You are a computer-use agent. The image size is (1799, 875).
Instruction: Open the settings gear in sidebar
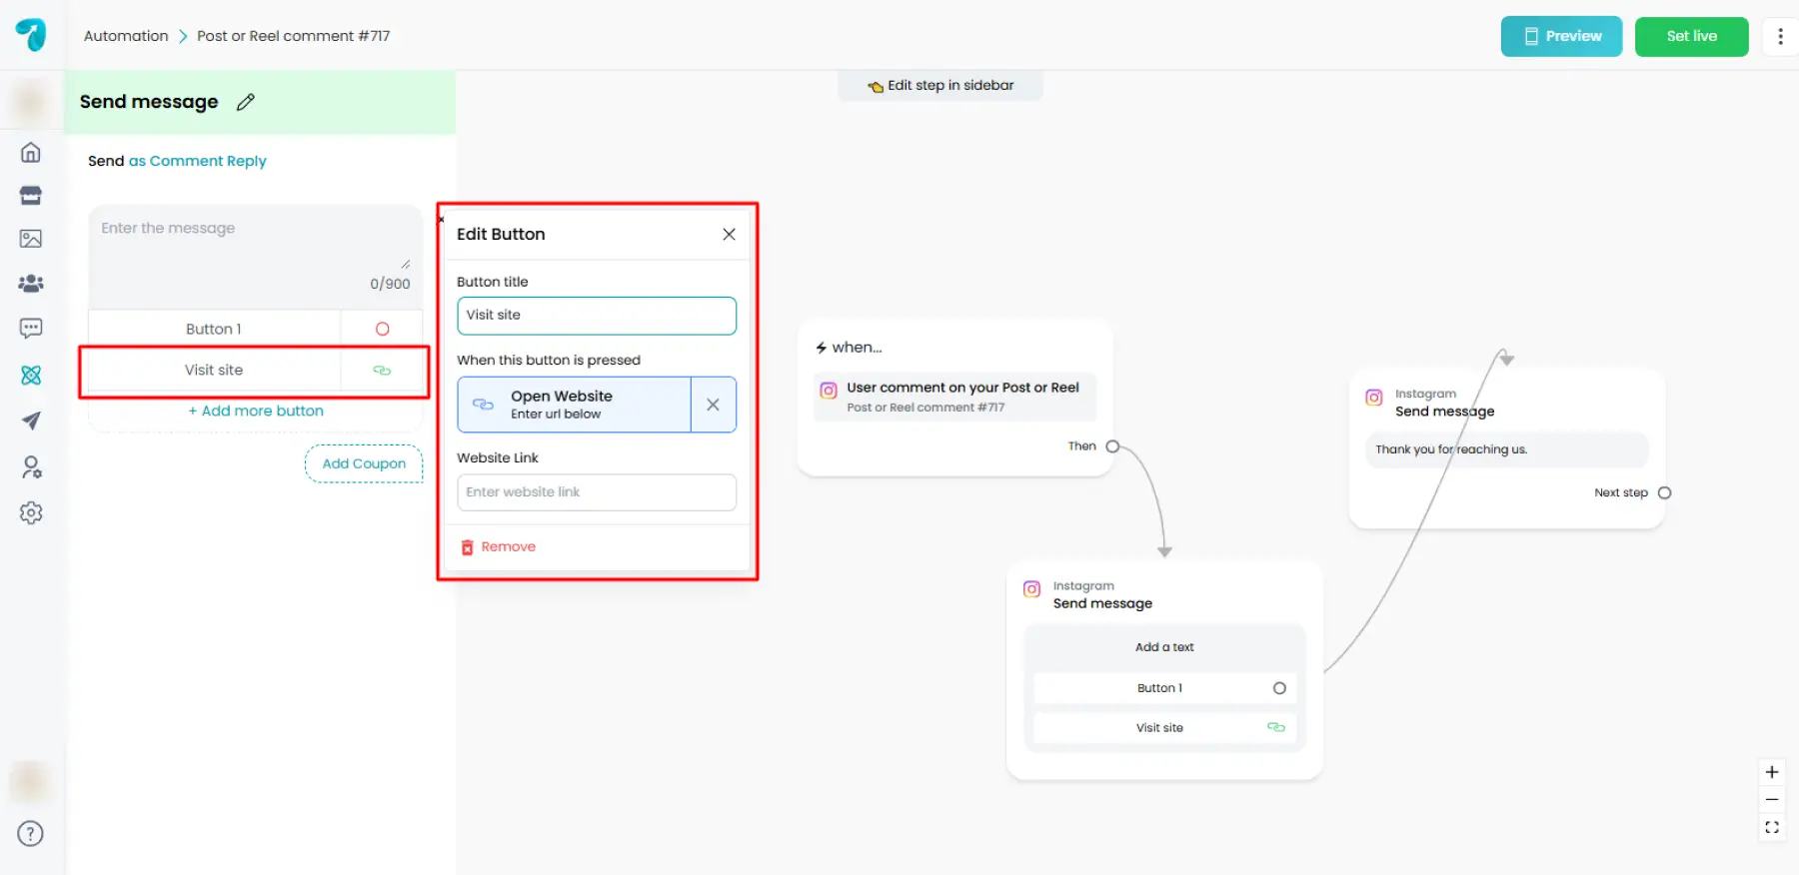(31, 513)
